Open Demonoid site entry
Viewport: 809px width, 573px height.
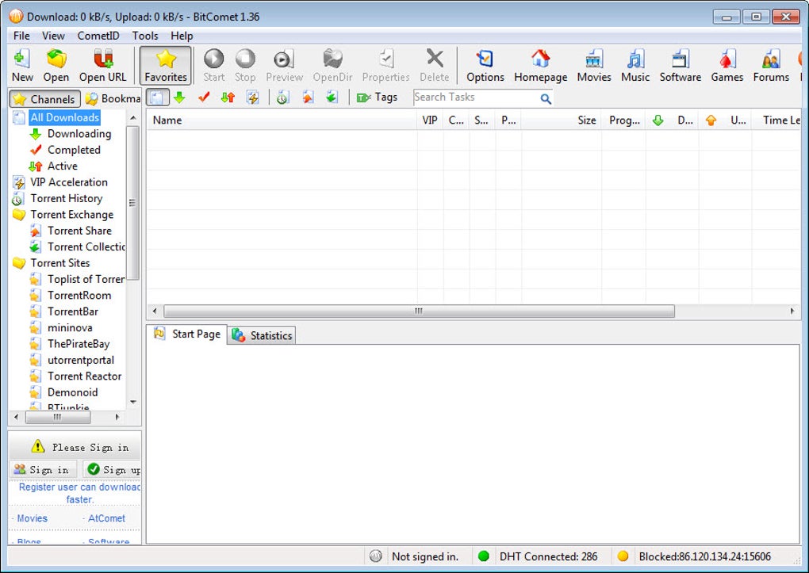[72, 392]
